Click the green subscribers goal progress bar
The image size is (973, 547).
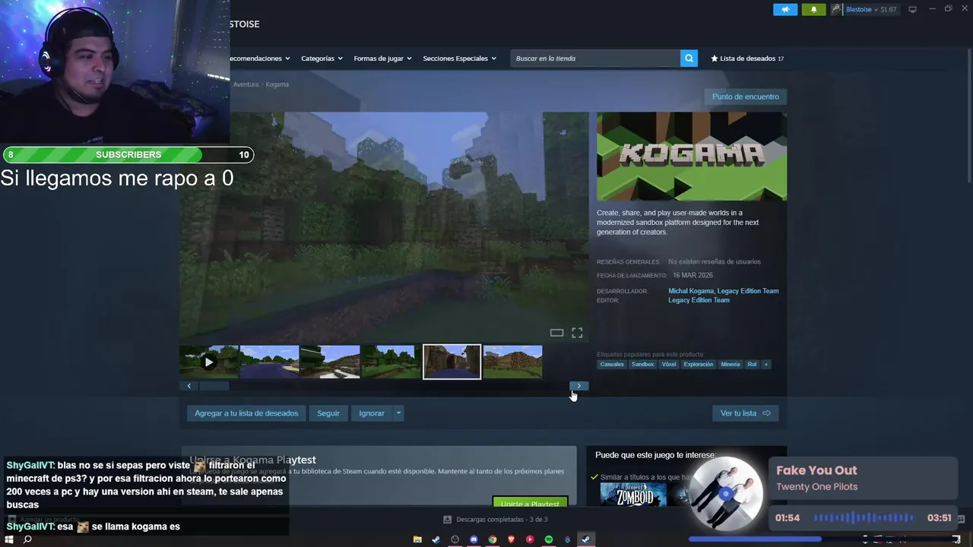click(x=128, y=155)
